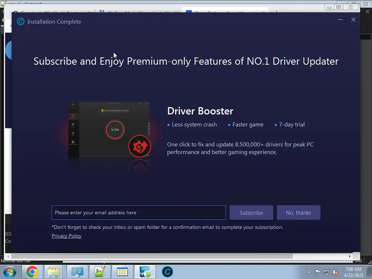
Task: Open the IObit installer taskbar icon
Action: tap(145, 272)
